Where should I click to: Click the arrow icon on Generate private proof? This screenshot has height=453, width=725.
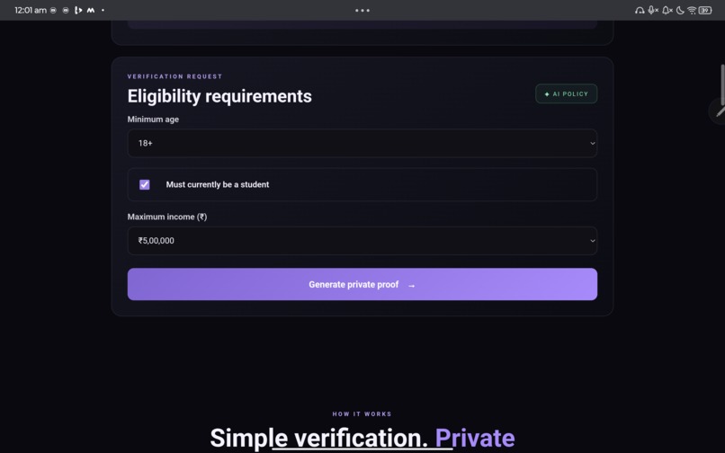[x=411, y=286]
